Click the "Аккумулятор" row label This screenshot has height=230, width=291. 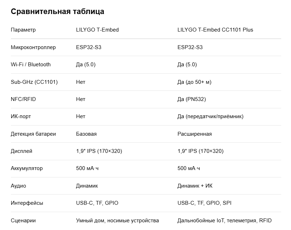pos(27,168)
